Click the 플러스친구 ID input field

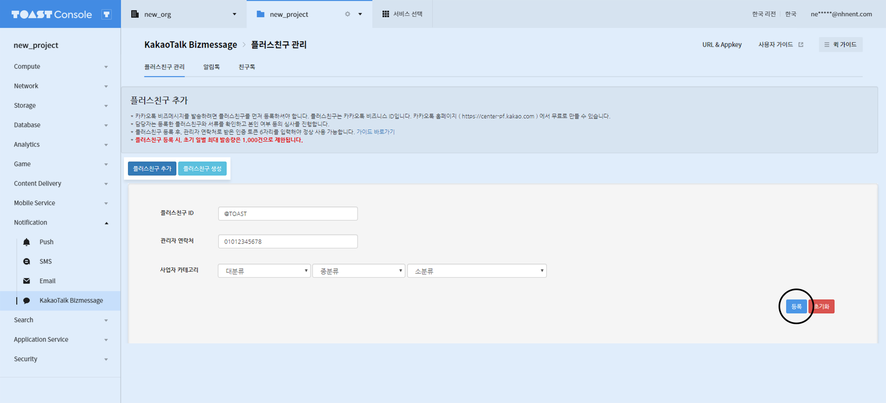coord(288,214)
